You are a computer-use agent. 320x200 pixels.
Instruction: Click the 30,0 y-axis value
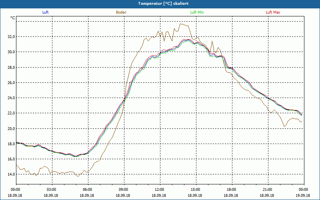tap(11, 52)
